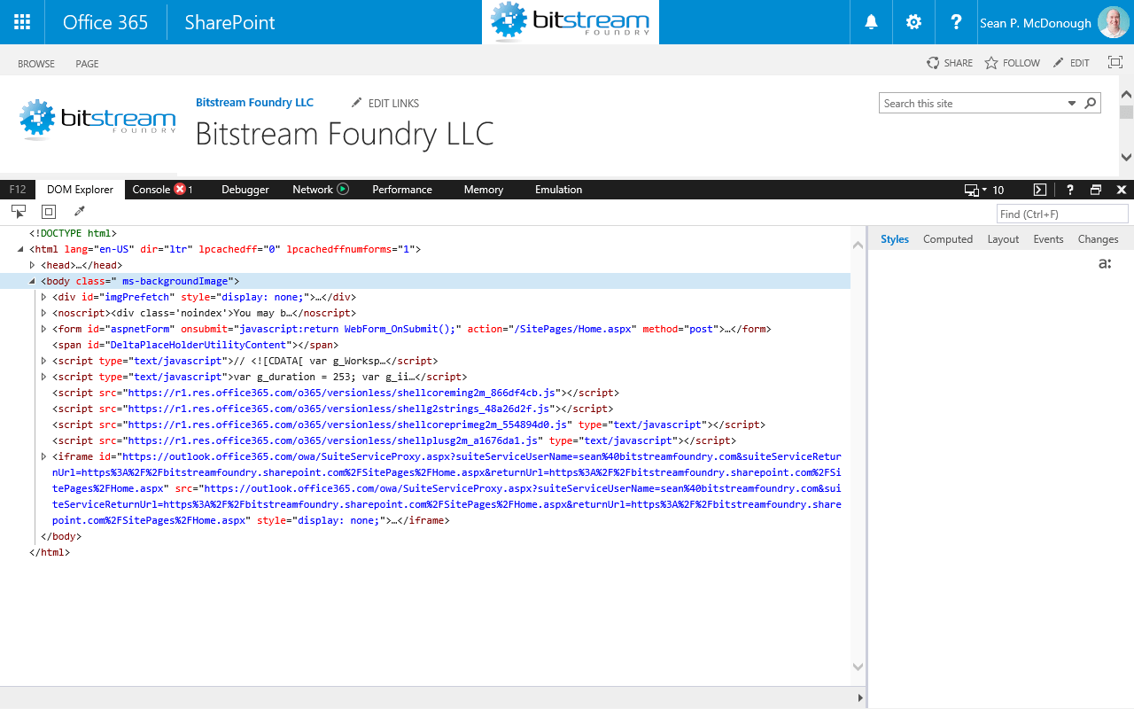The image size is (1134, 709).
Task: Click the SHARE button
Action: tap(950, 63)
